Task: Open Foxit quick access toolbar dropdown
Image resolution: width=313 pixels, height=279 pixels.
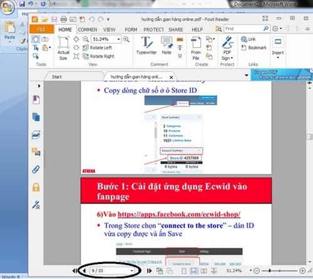Action: [x=108, y=19]
